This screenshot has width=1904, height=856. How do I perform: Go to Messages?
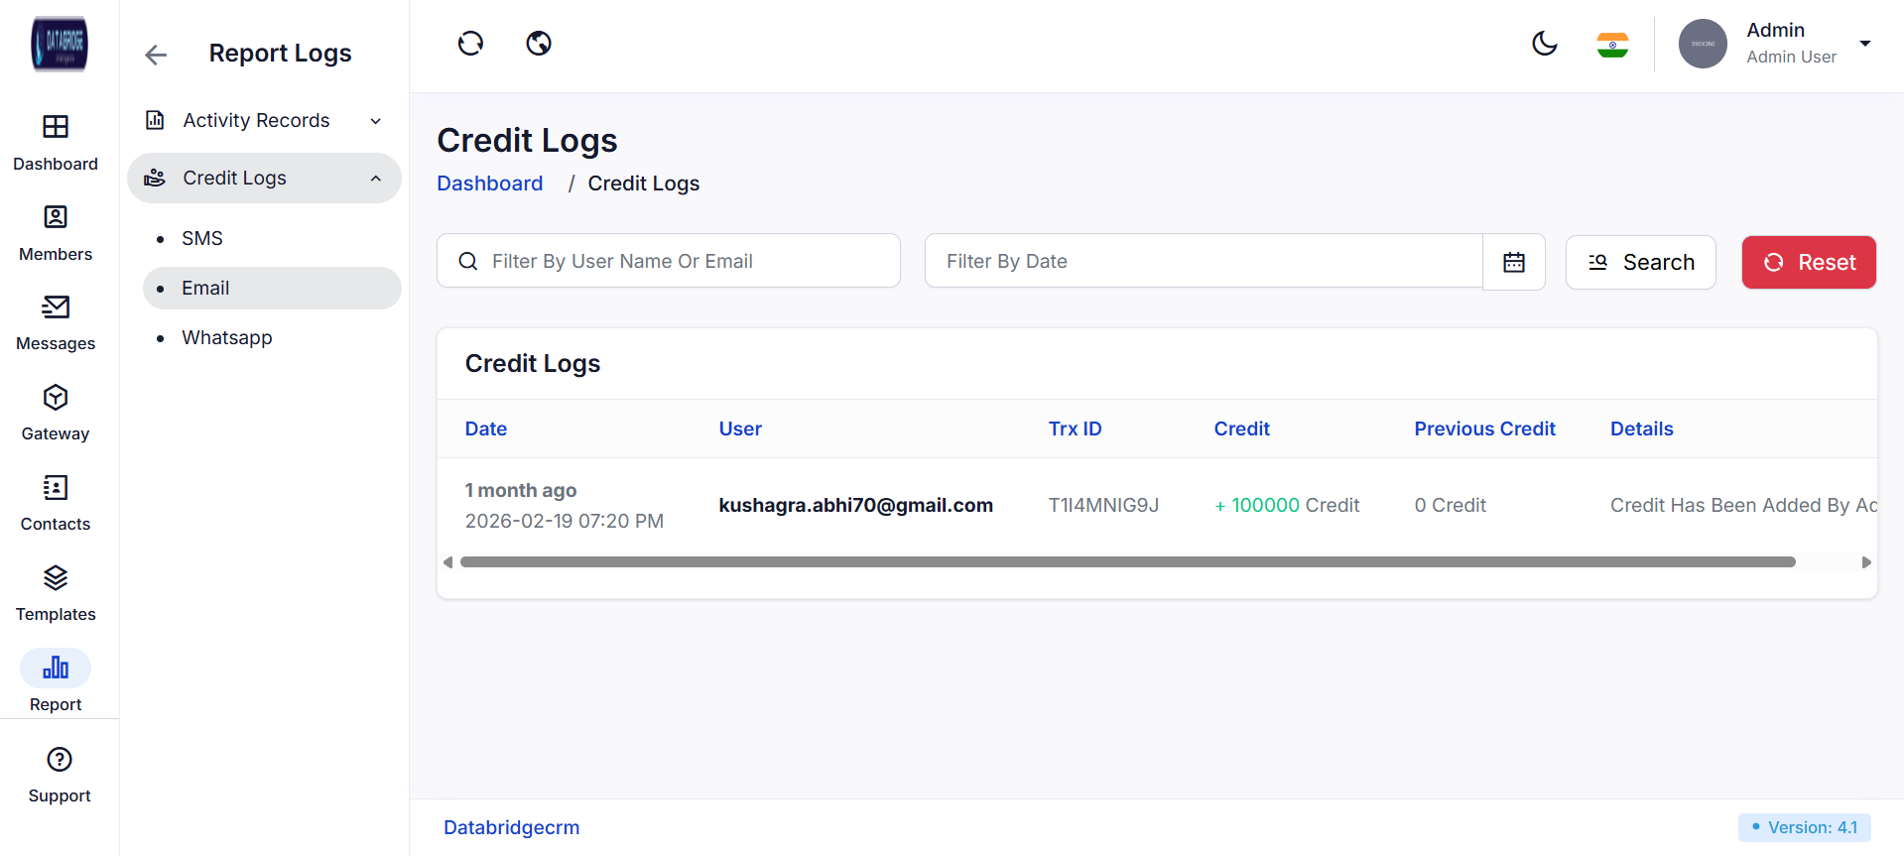click(x=56, y=323)
